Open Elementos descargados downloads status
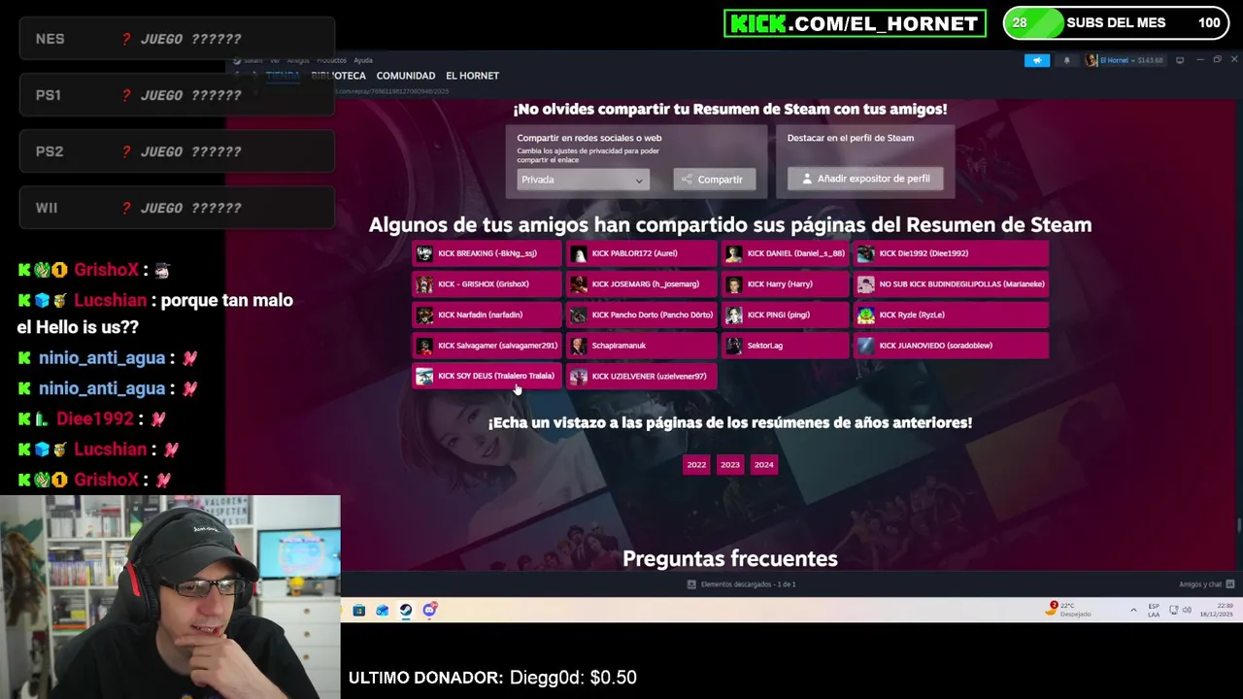This screenshot has width=1243, height=699. [x=741, y=584]
